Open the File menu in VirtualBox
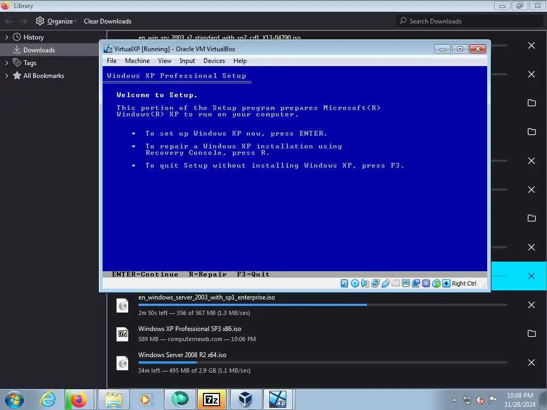The image size is (547, 410). [x=112, y=61]
